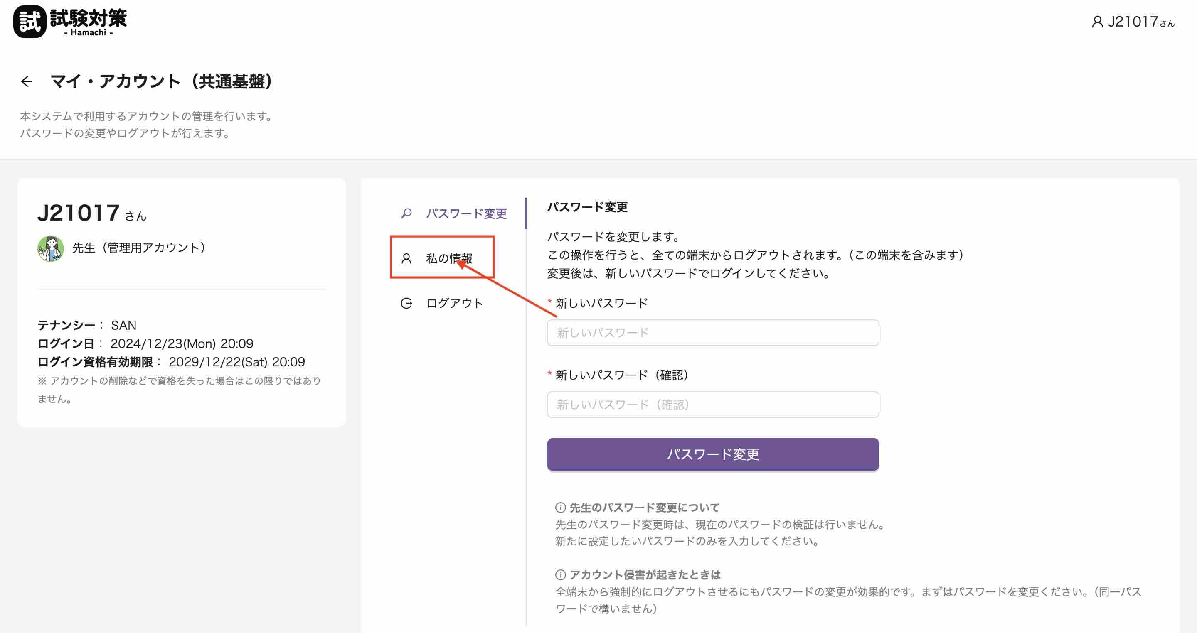Click the back arrow next to マイ・アカウント
The width and height of the screenshot is (1197, 633).
27,81
